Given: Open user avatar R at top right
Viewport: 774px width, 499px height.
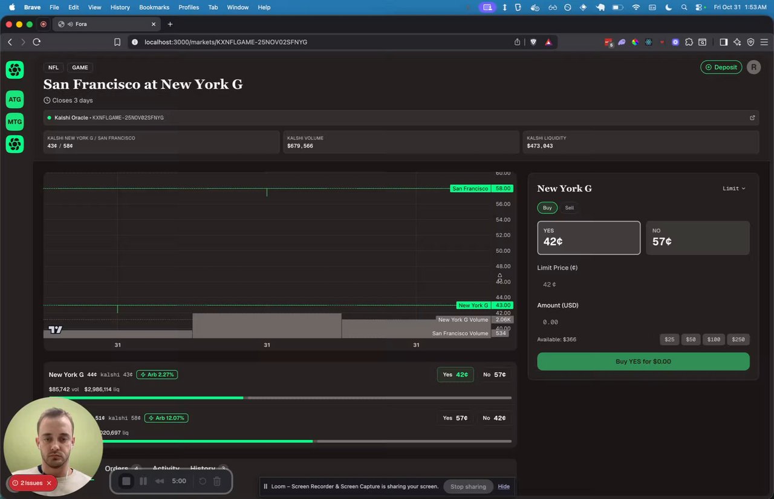Looking at the screenshot, I should [753, 67].
